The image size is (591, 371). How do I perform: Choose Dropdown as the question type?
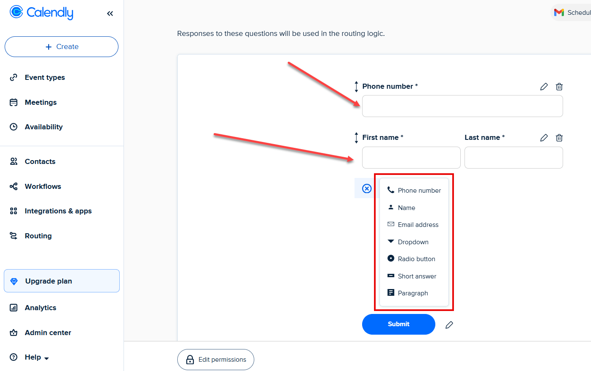click(x=413, y=242)
